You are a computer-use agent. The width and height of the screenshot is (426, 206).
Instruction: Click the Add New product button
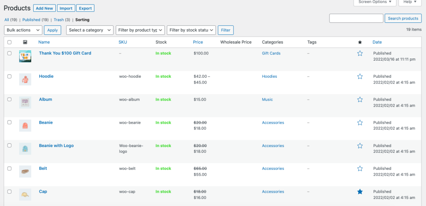(45, 8)
